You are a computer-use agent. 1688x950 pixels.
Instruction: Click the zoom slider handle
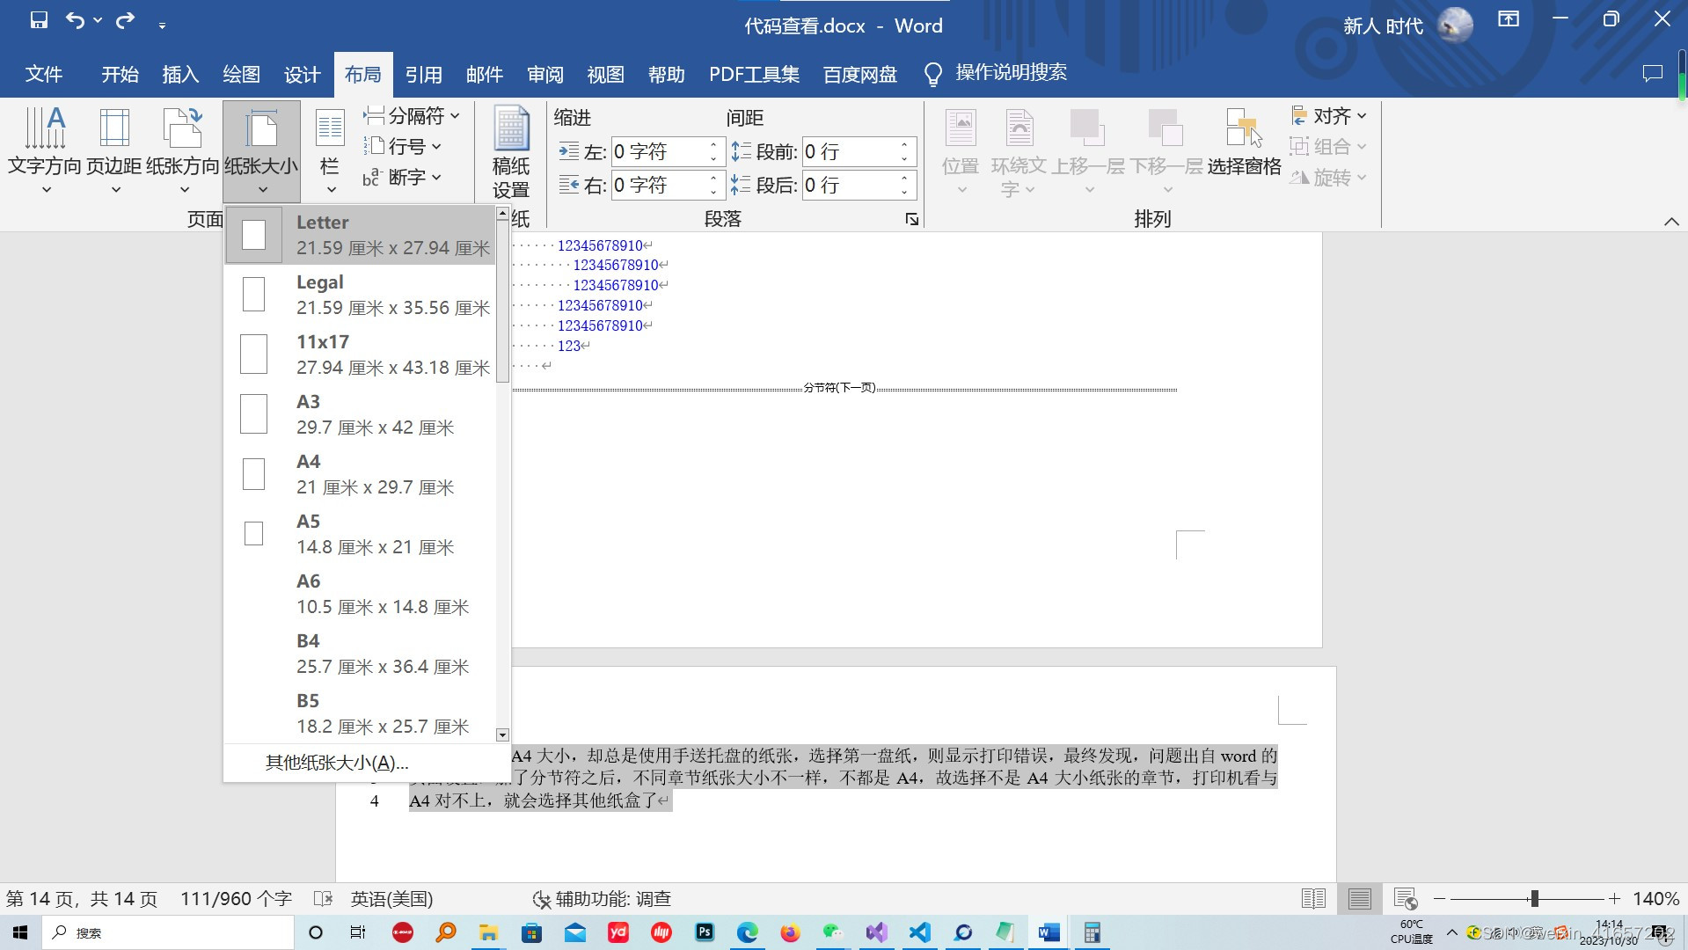click(x=1534, y=898)
